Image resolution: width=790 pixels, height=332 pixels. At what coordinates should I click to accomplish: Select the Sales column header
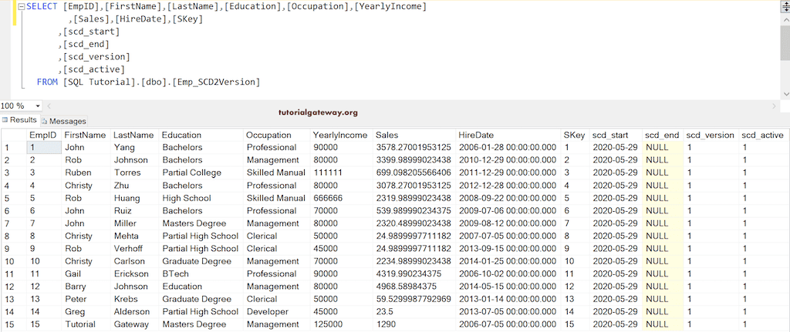pos(414,135)
